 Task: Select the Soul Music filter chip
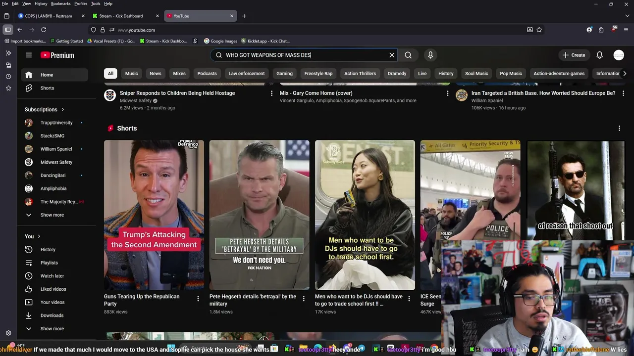[x=476, y=74]
